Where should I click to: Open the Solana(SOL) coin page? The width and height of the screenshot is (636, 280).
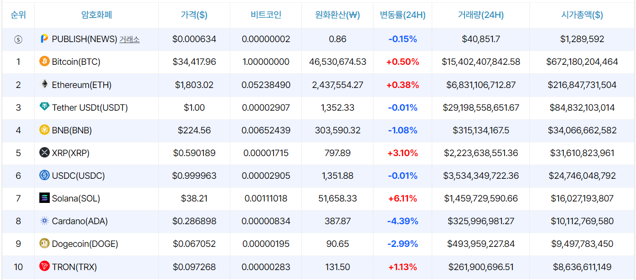76,198
